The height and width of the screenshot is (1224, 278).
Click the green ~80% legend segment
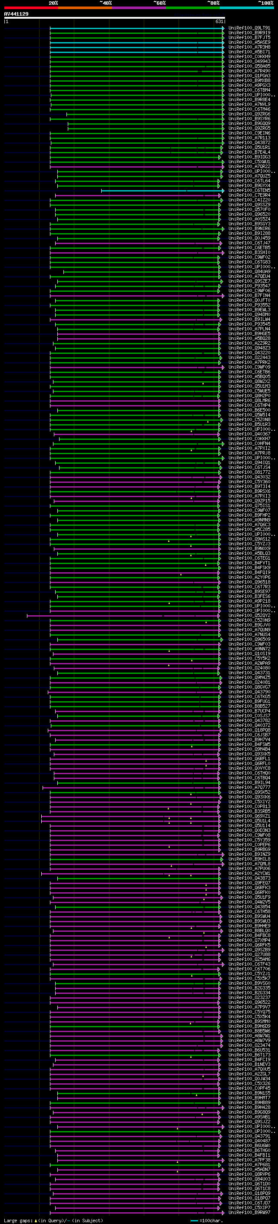[x=193, y=8]
